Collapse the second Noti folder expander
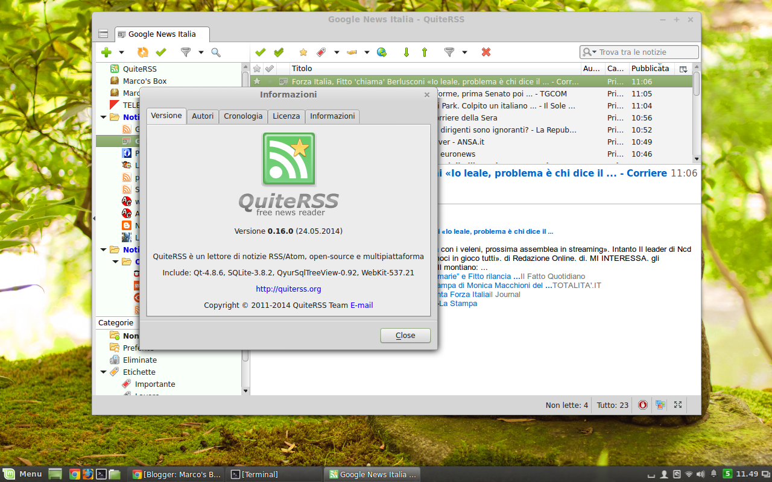The width and height of the screenshot is (772, 482). [x=103, y=249]
